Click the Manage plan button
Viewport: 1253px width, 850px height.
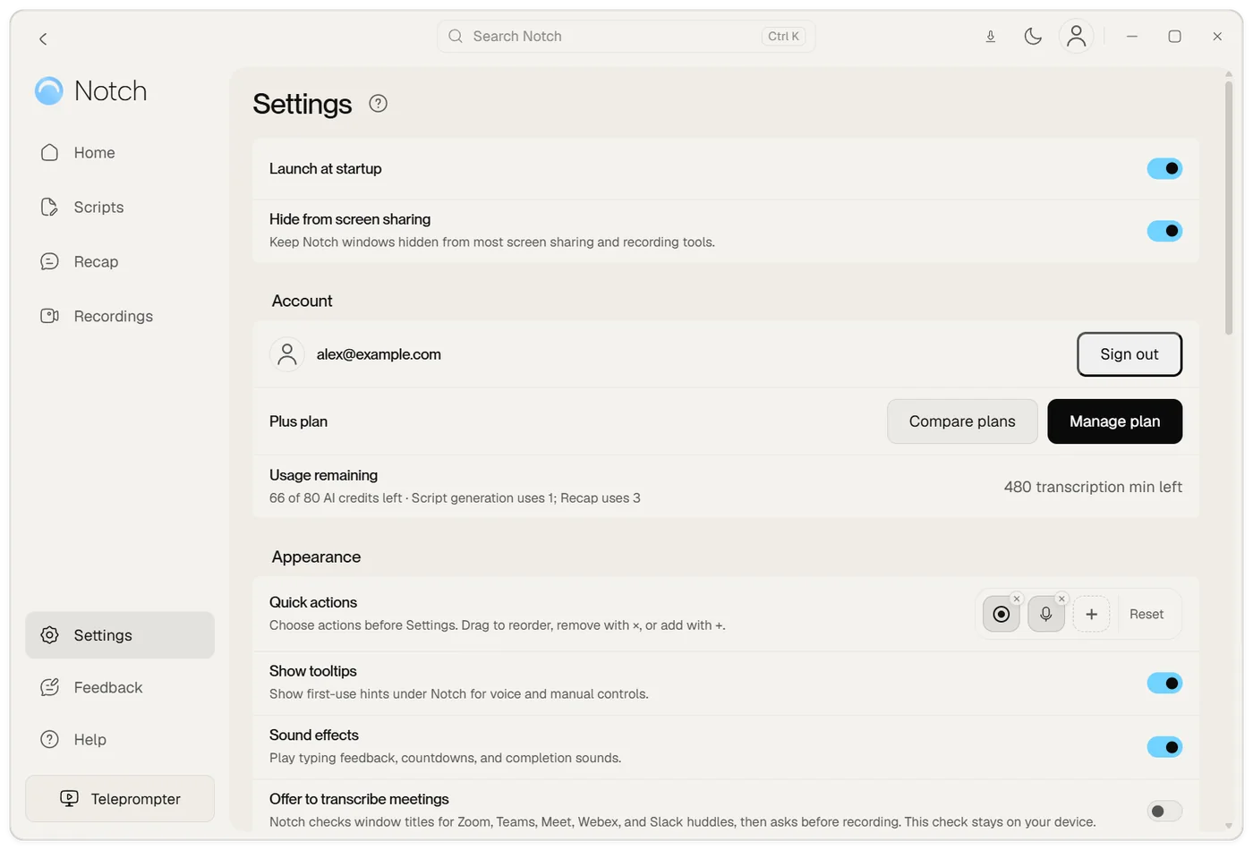pyautogui.click(x=1114, y=421)
